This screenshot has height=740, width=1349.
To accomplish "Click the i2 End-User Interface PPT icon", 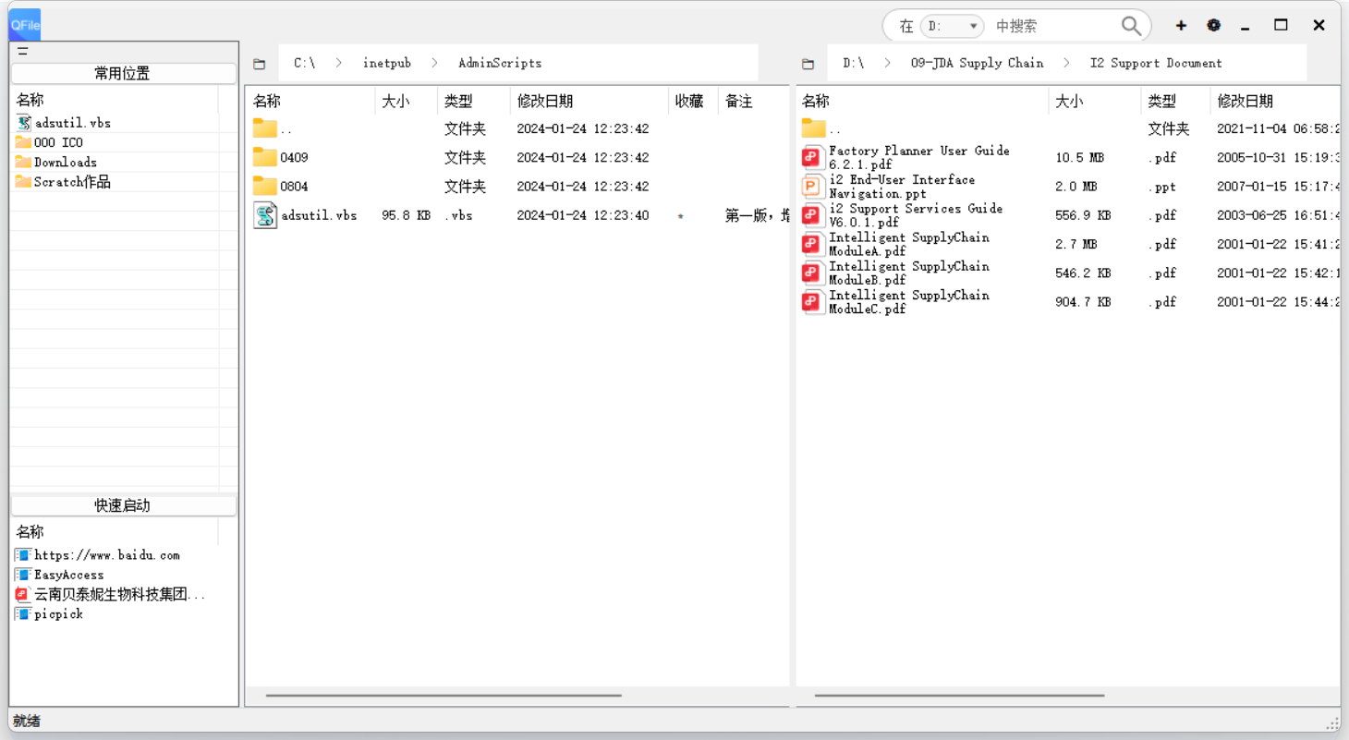I will pos(812,187).
